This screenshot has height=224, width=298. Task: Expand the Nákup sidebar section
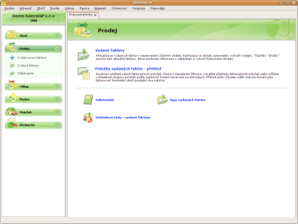(x=57, y=86)
